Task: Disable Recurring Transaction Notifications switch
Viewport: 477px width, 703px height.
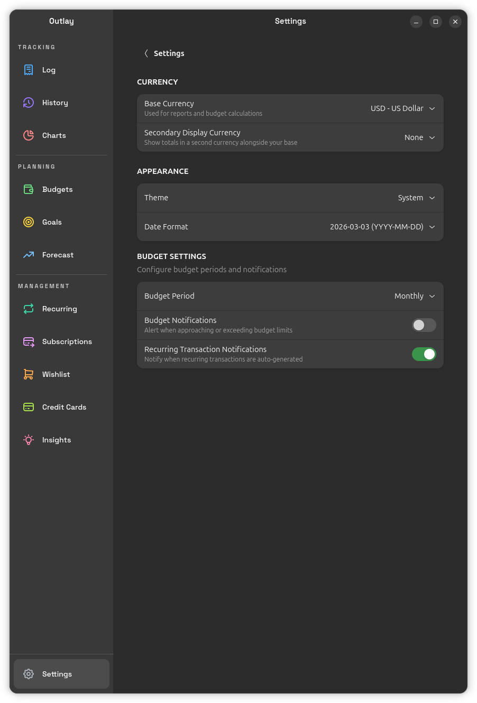Action: (x=424, y=354)
